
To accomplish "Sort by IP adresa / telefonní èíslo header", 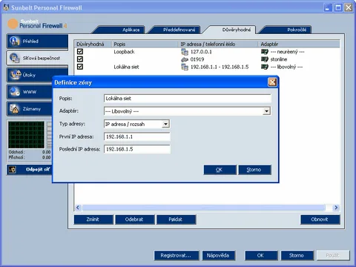I will click(219, 44).
